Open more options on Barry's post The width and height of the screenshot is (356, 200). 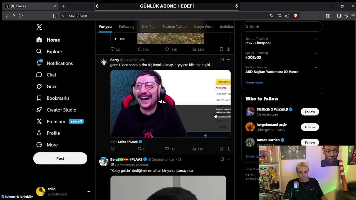coord(228,59)
